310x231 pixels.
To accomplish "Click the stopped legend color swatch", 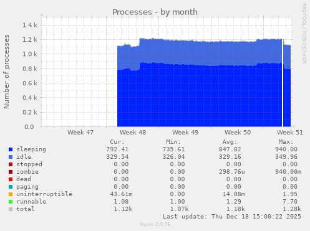I will 11,164.
